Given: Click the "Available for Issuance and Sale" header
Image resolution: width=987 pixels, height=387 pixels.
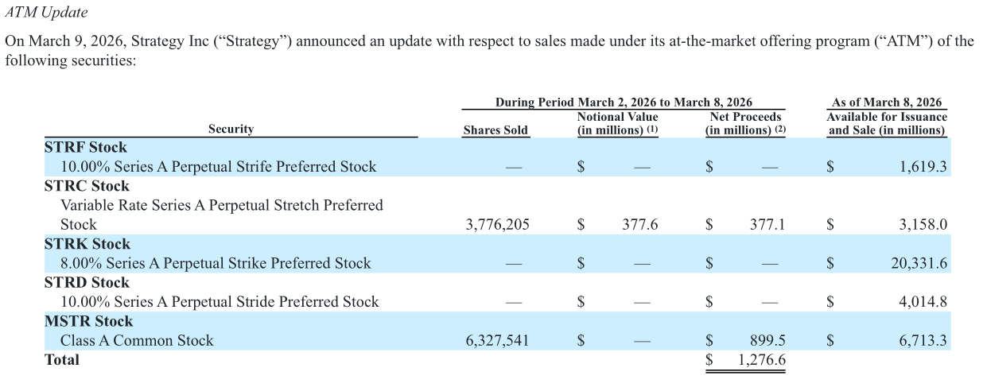Looking at the screenshot, I should point(887,123).
